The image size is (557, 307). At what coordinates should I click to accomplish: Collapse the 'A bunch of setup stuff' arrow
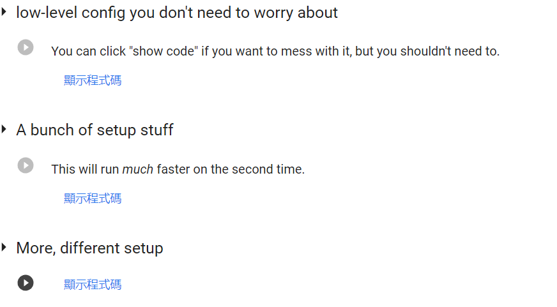4,129
